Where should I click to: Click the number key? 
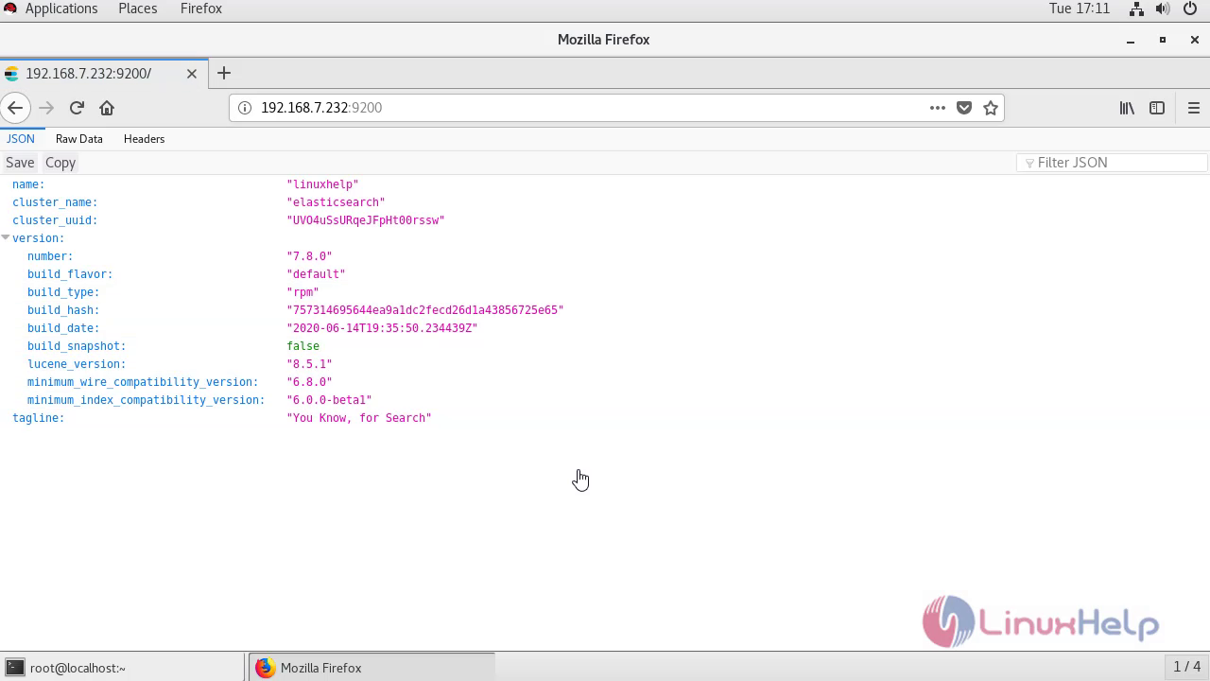click(50, 256)
